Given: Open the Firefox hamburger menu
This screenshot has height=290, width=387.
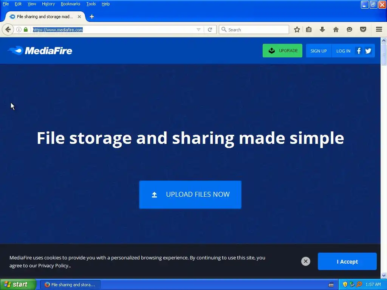Looking at the screenshot, I should (x=379, y=29).
